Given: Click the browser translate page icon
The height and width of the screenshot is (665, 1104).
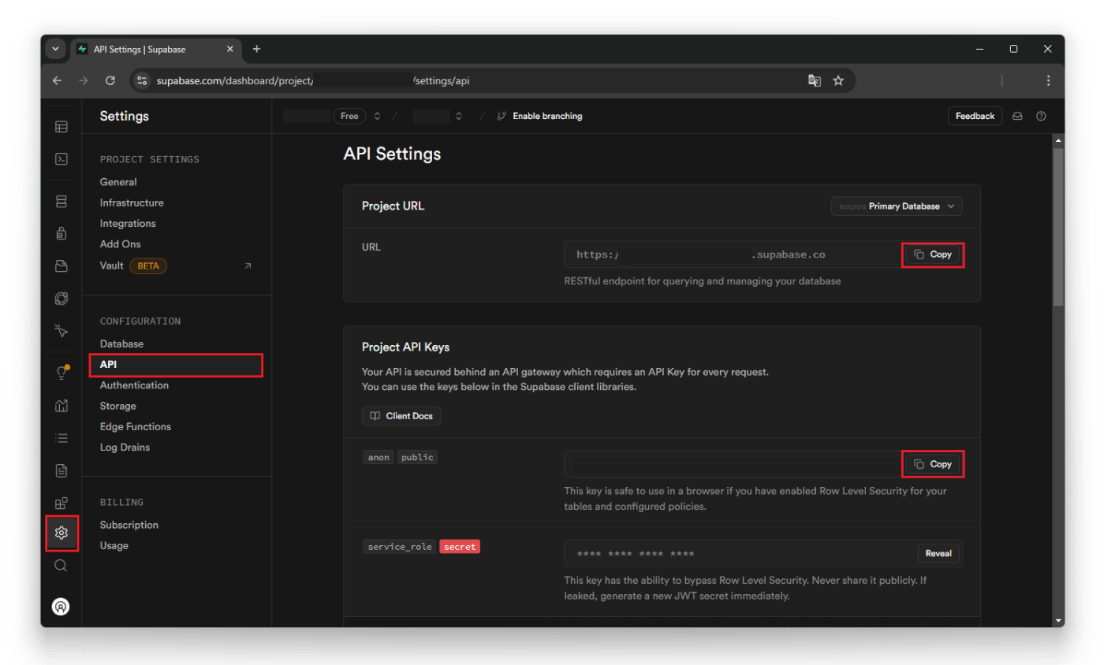Looking at the screenshot, I should coord(815,80).
